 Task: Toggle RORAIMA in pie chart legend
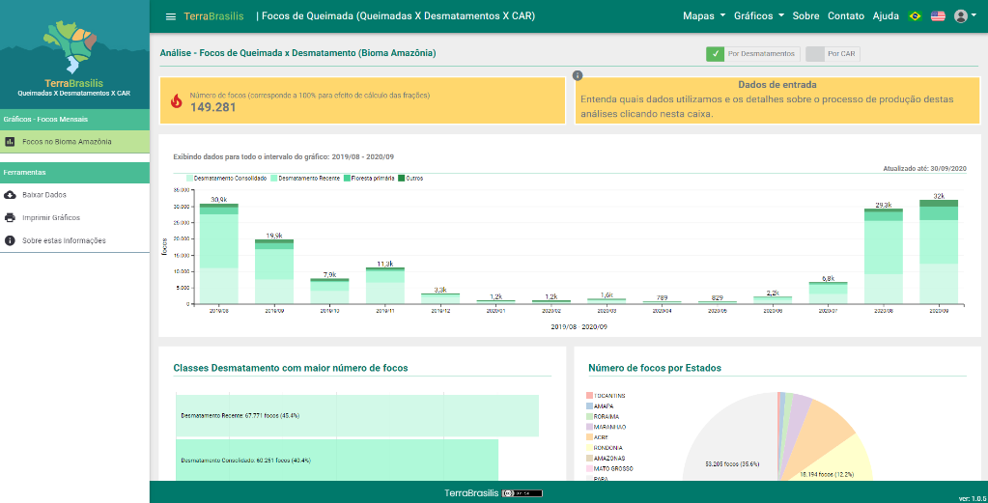(603, 416)
